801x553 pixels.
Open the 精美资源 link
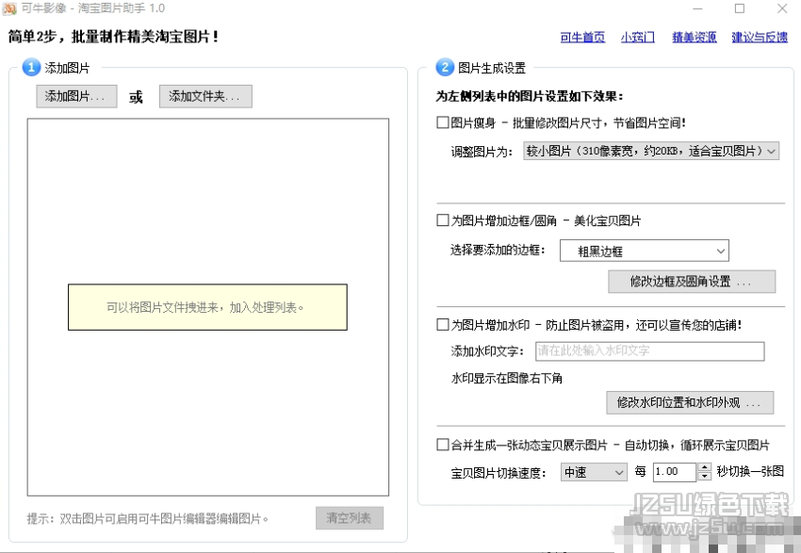point(695,38)
